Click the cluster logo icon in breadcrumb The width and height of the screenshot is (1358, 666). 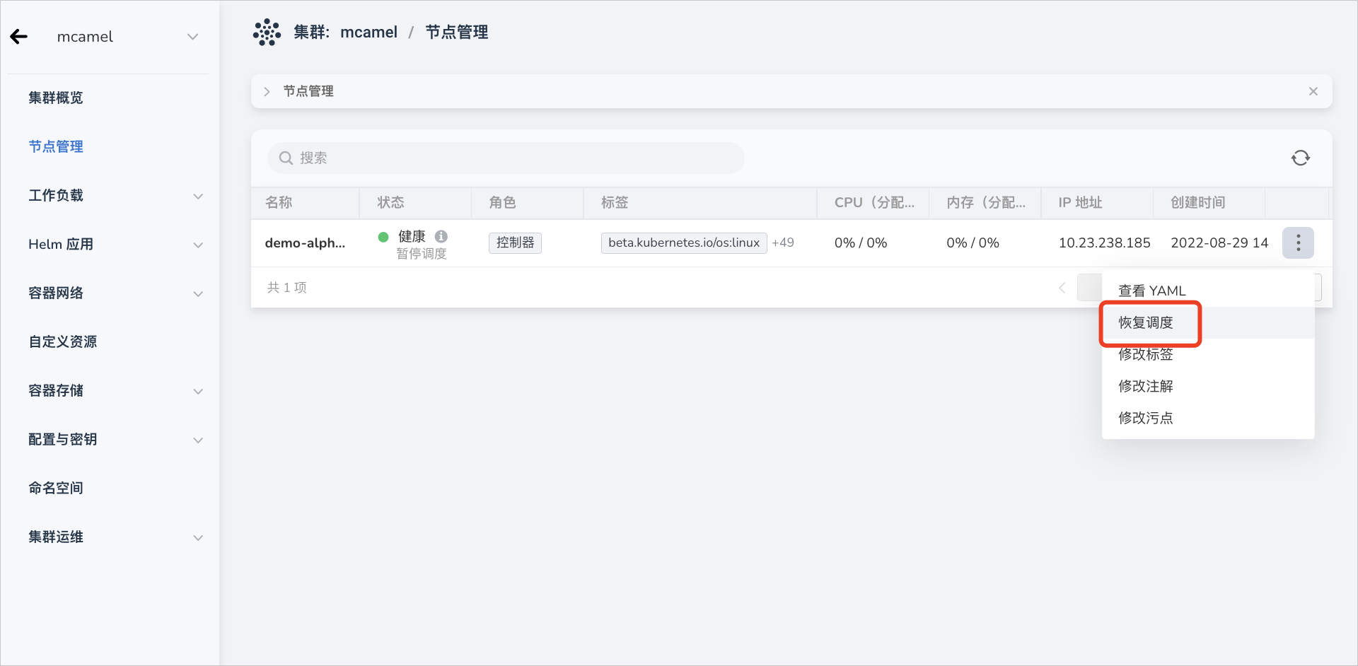point(267,33)
